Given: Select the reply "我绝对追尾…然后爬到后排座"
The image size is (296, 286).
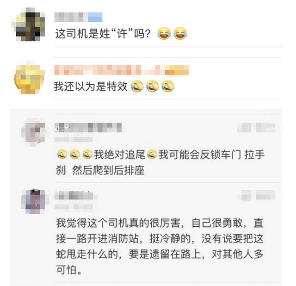Looking at the screenshot, I should click(x=160, y=162).
